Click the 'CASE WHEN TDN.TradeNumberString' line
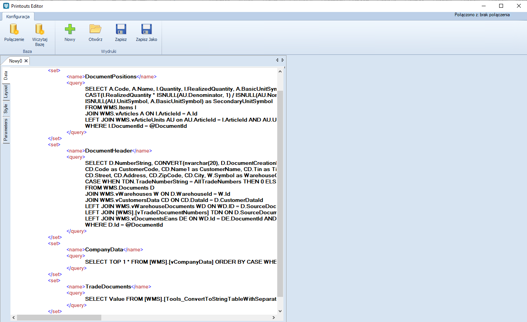 181,181
